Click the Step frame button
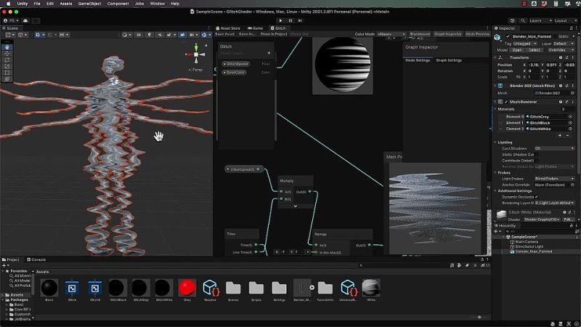This screenshot has width=581, height=327. point(300,20)
